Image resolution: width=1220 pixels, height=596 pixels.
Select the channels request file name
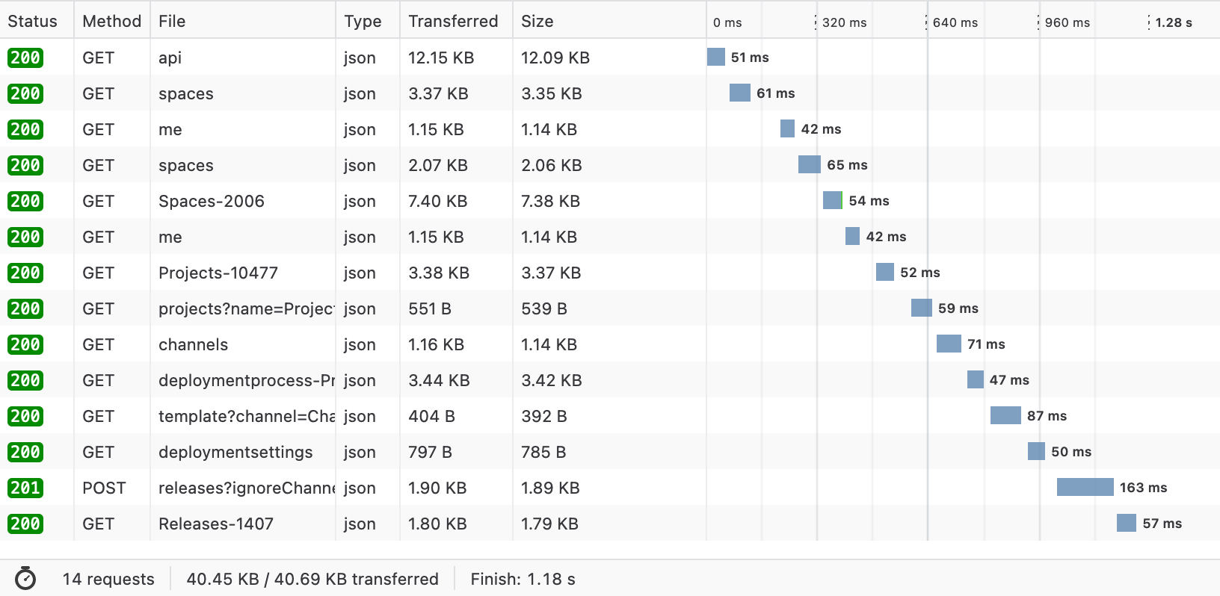click(x=193, y=344)
